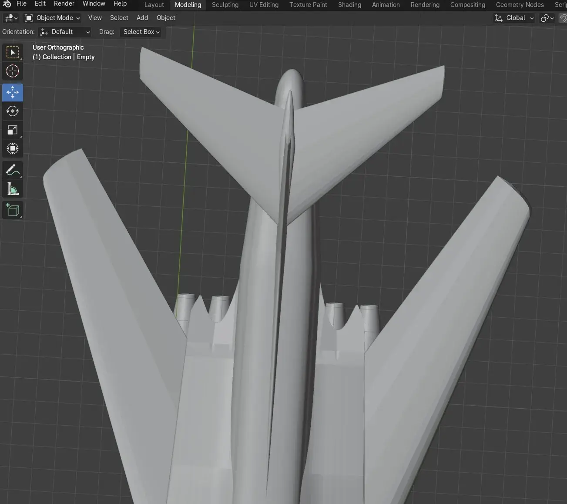
Task: Open the Drag Select Box dropdown
Action: pos(141,32)
